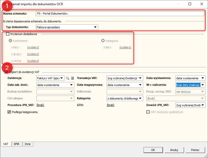Enable the Kryterium dodatkowe checkbox
The height and width of the screenshot is (158, 208).
[8, 34]
